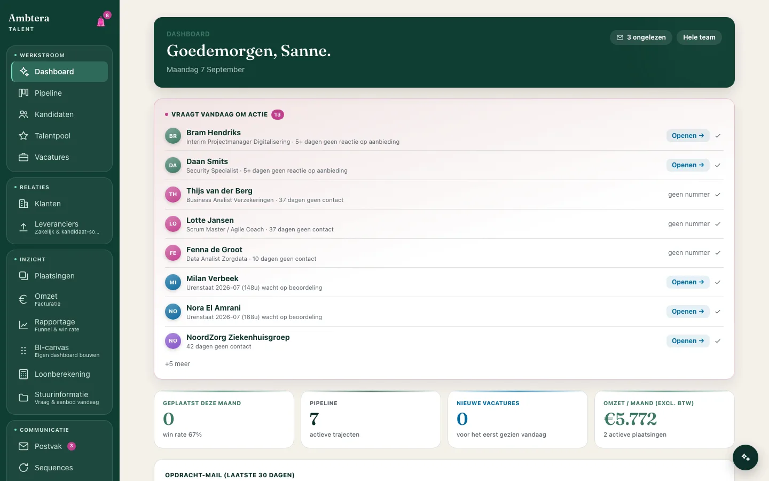The height and width of the screenshot is (481, 769).
Task: Click the name Milan Verbeek
Action: click(x=213, y=278)
